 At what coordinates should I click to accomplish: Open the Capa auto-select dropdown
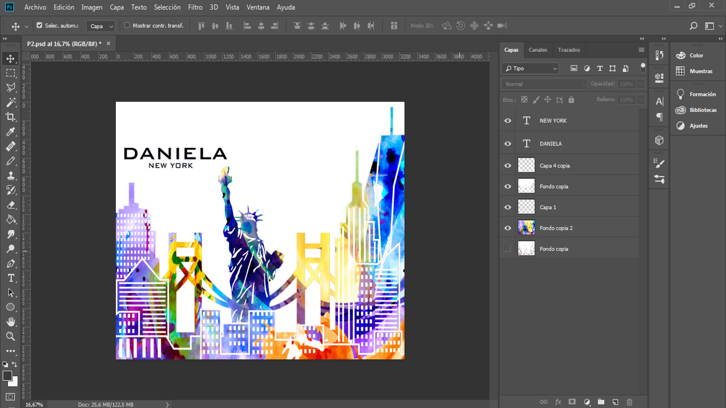(x=101, y=26)
